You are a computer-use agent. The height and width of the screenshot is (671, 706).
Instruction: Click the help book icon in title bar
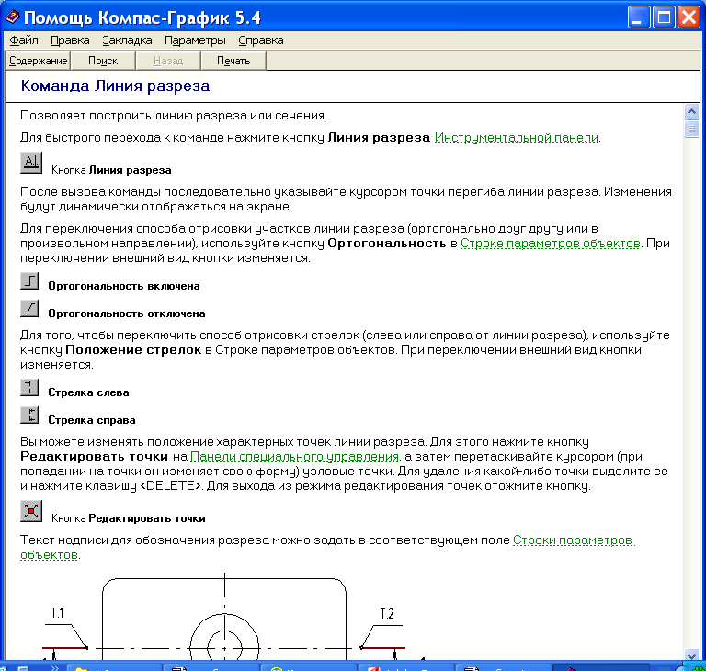[12, 17]
